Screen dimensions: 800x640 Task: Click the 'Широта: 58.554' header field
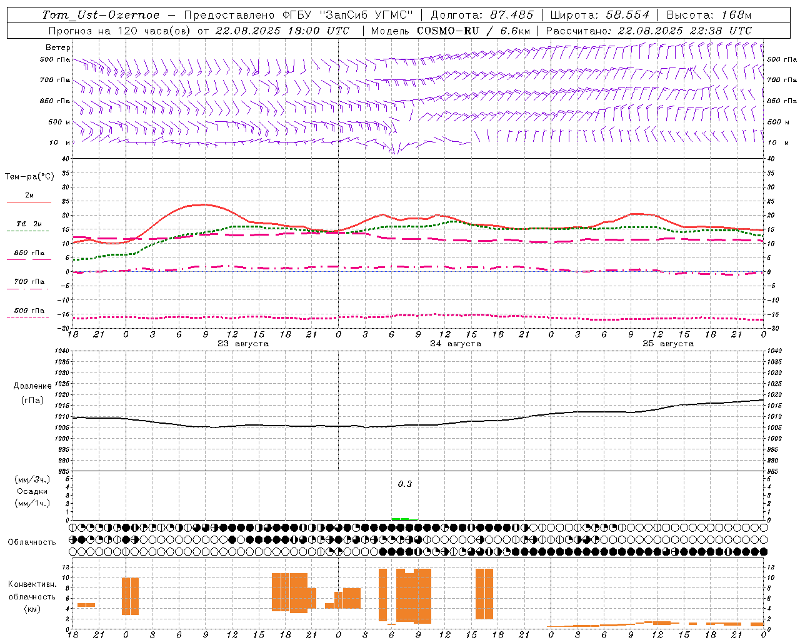pos(599,15)
